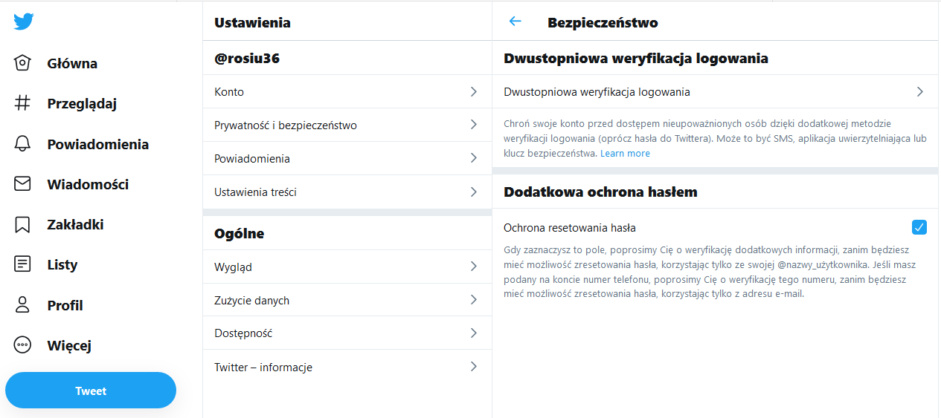941x418 pixels.
Task: Open Prywatność i bezpieczeństwo settings
Action: pos(286,125)
